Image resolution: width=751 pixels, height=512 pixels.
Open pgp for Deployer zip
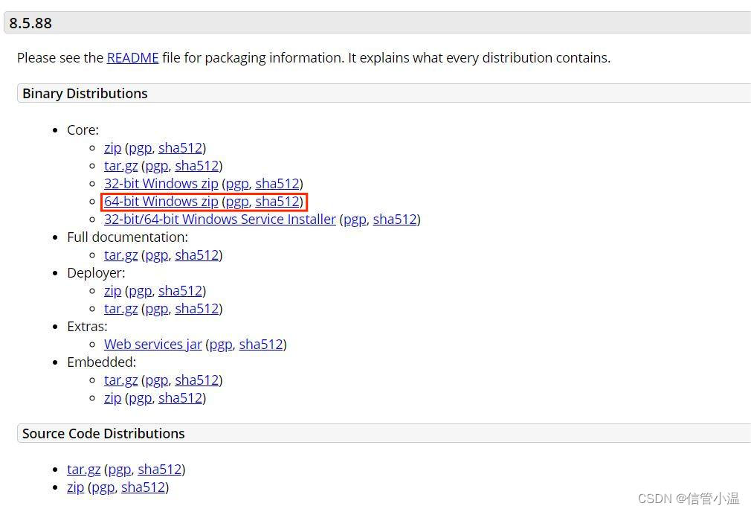click(x=140, y=291)
